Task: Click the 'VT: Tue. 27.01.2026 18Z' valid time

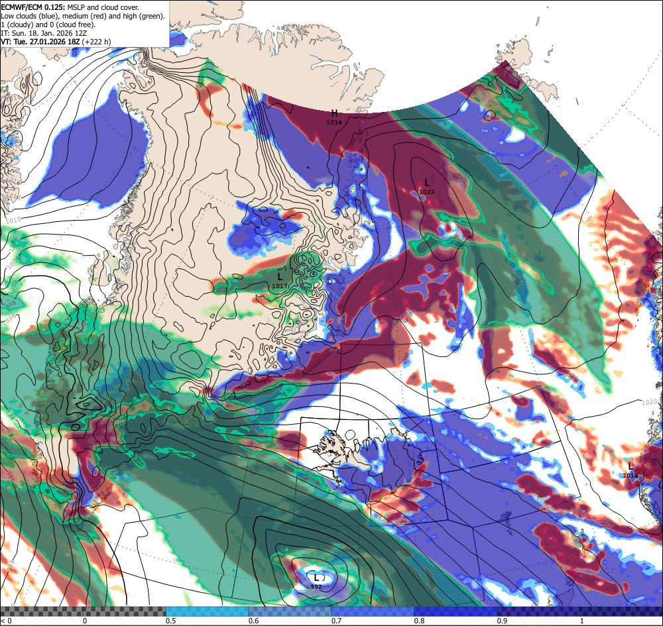Action: (56, 41)
